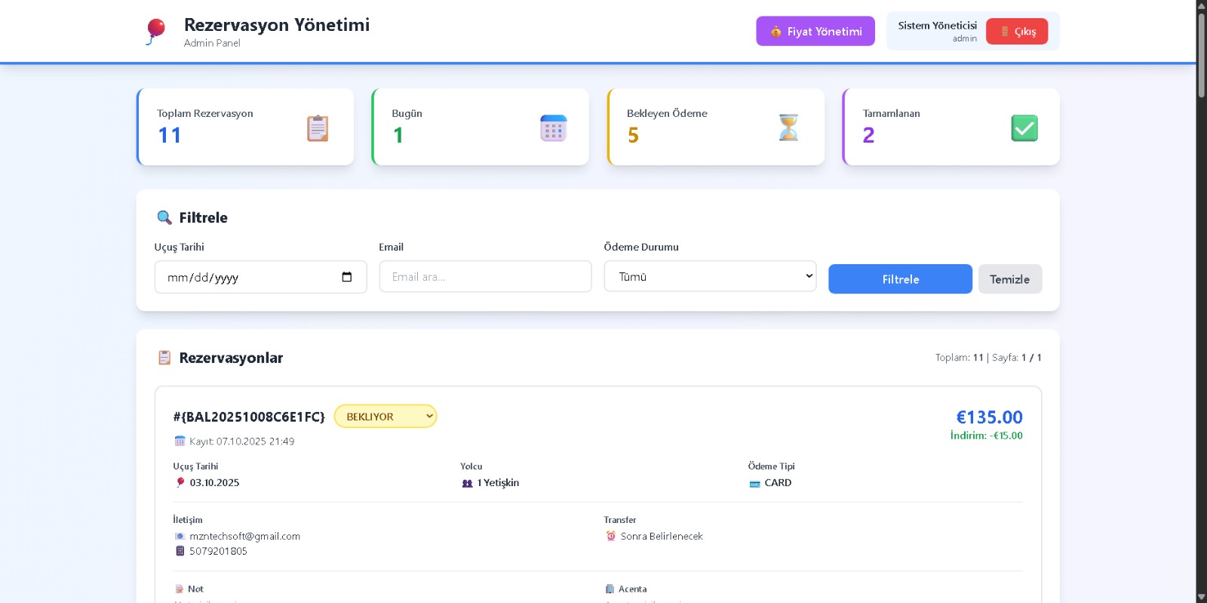Click the credit card icon next to CARD
The height and width of the screenshot is (603, 1207).
[754, 484]
